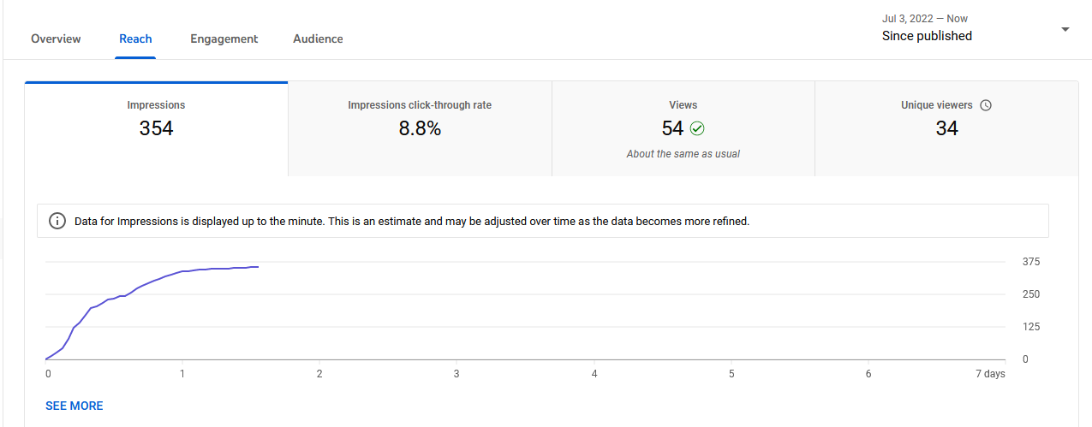Open the Engagement tab
Viewport: 1092px width, 427px height.
click(x=224, y=39)
